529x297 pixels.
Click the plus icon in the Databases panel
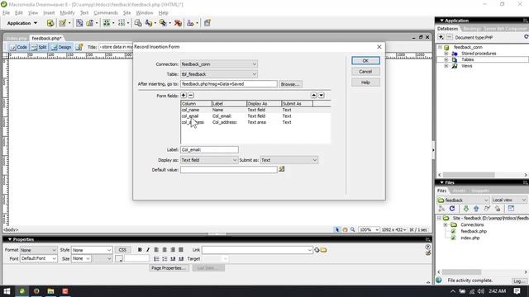tap(441, 37)
